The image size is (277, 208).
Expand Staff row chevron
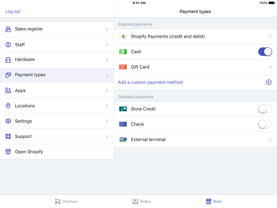click(107, 45)
